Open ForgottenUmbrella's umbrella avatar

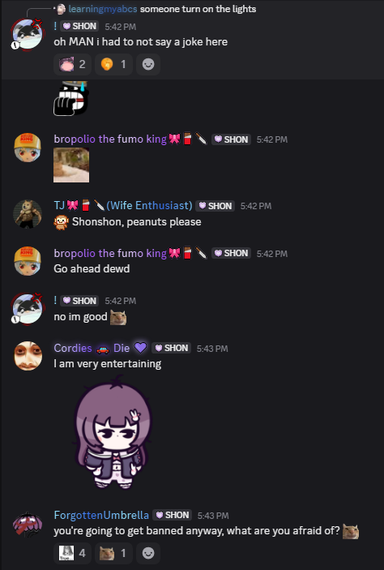(28, 524)
